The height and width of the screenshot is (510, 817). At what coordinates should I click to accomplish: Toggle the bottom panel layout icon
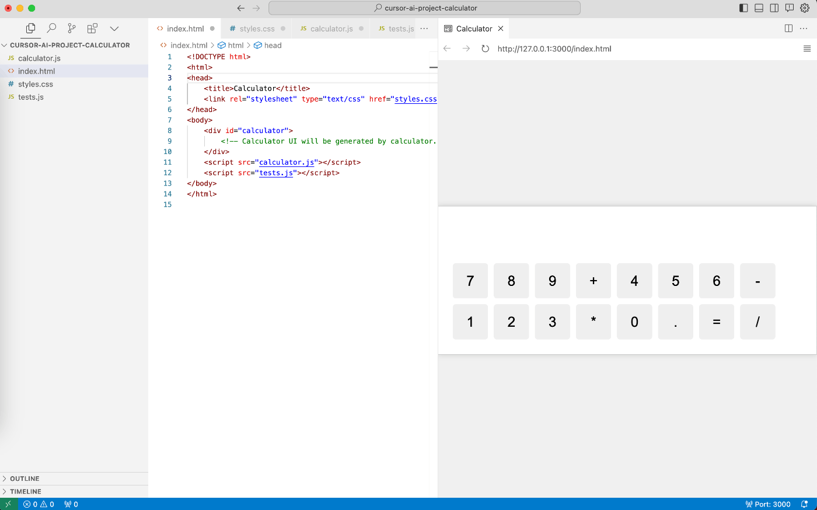(759, 8)
